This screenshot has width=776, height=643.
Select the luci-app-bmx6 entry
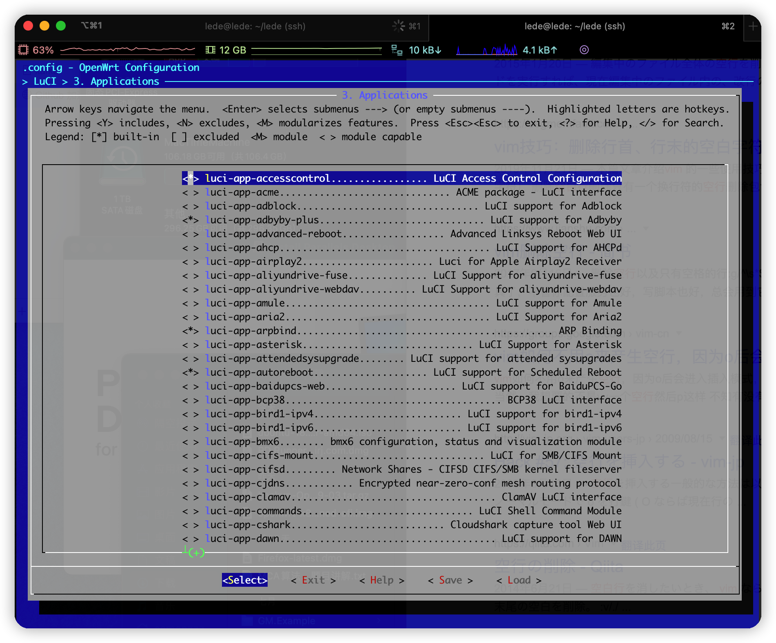[x=402, y=442]
